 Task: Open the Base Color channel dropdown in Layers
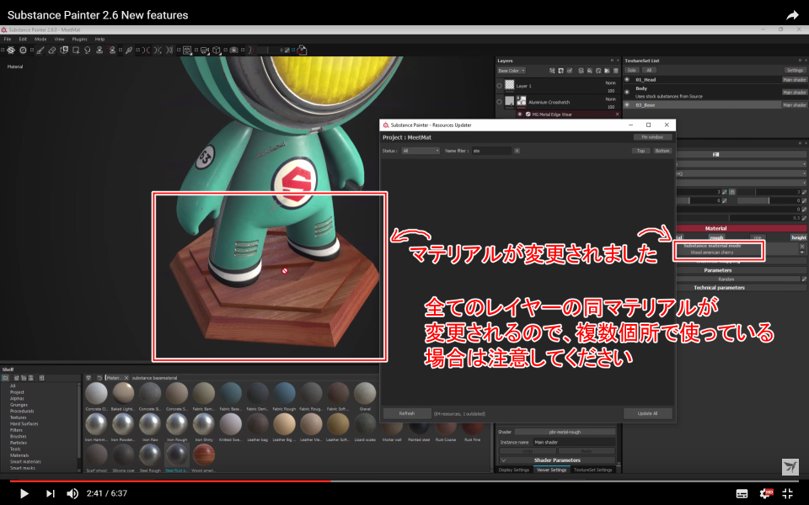click(512, 71)
